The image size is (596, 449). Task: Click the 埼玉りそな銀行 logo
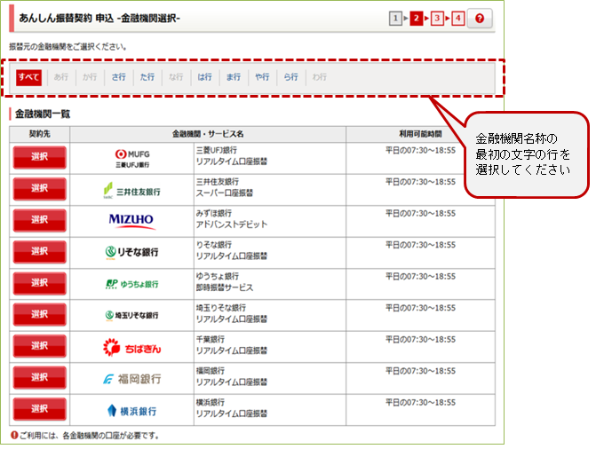pos(131,315)
